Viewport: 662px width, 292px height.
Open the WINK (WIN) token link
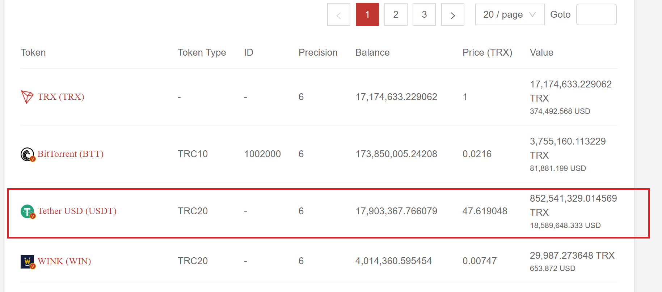click(64, 261)
